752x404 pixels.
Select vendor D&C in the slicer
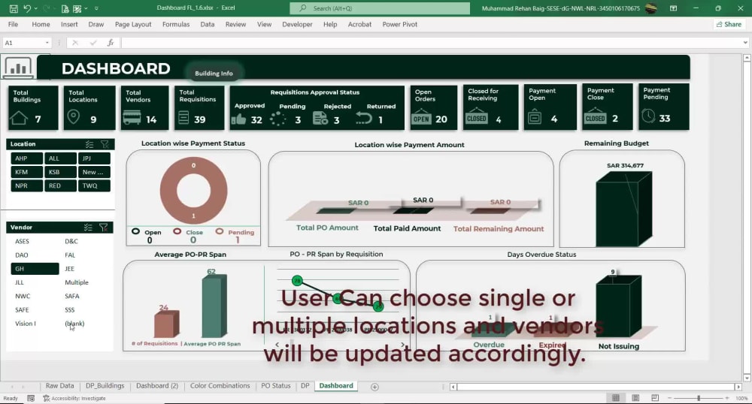tap(86, 241)
